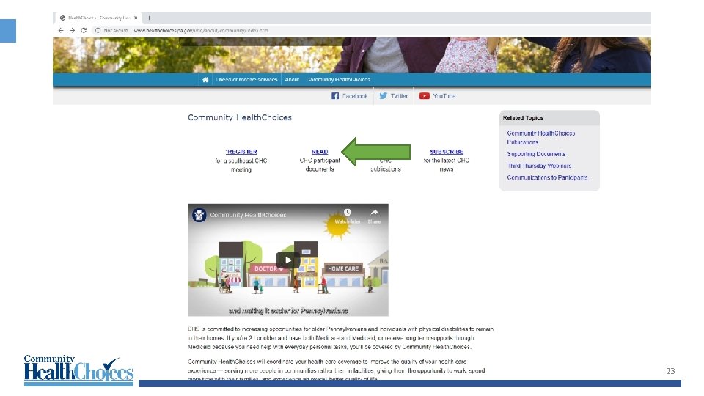Open Community HealthChoices in the nav bar
This screenshot has width=704, height=396.
click(338, 79)
